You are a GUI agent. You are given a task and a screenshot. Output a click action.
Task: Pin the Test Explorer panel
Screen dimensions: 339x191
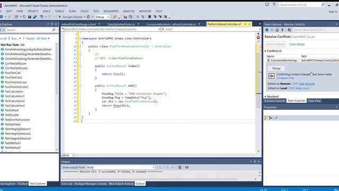click(x=52, y=24)
